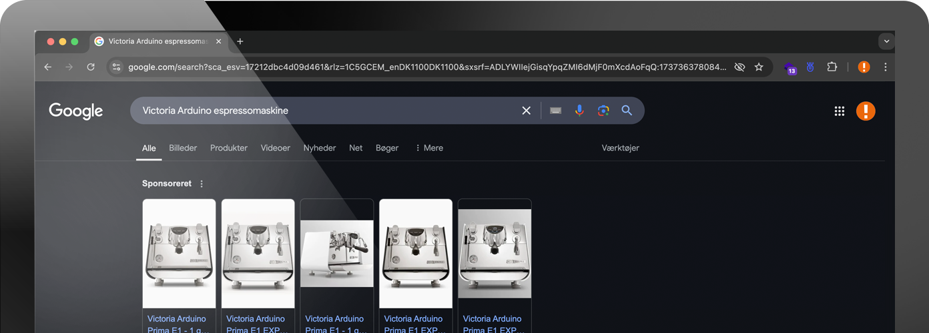Open options next to Sponsoreret
Screen dimensions: 929x333
[x=202, y=184]
